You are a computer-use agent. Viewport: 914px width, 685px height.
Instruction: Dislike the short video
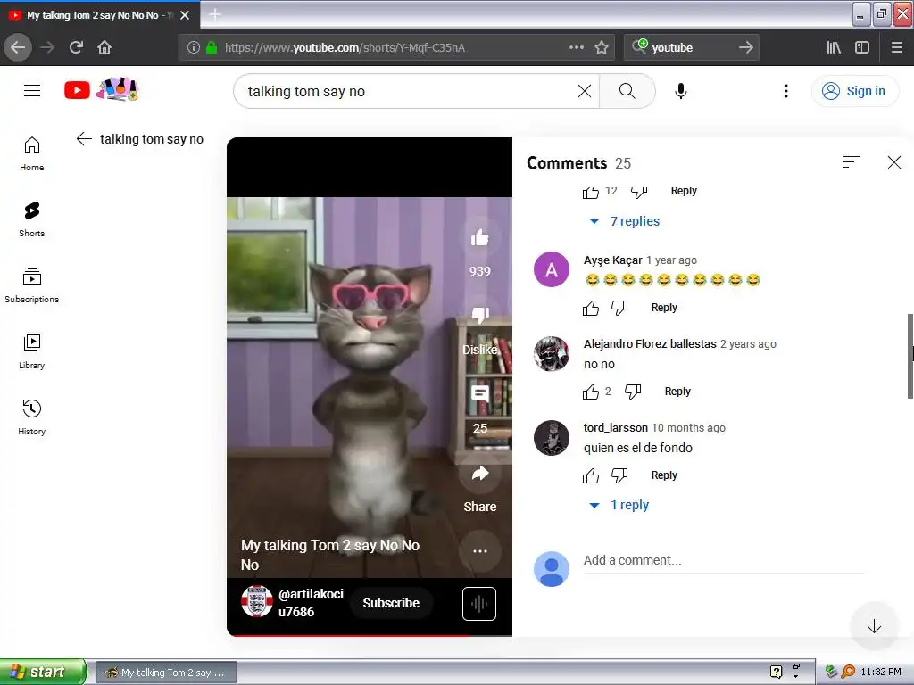pos(479,317)
